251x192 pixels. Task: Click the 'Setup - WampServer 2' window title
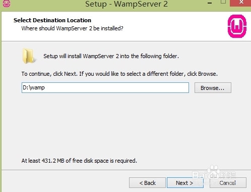coord(127,4)
